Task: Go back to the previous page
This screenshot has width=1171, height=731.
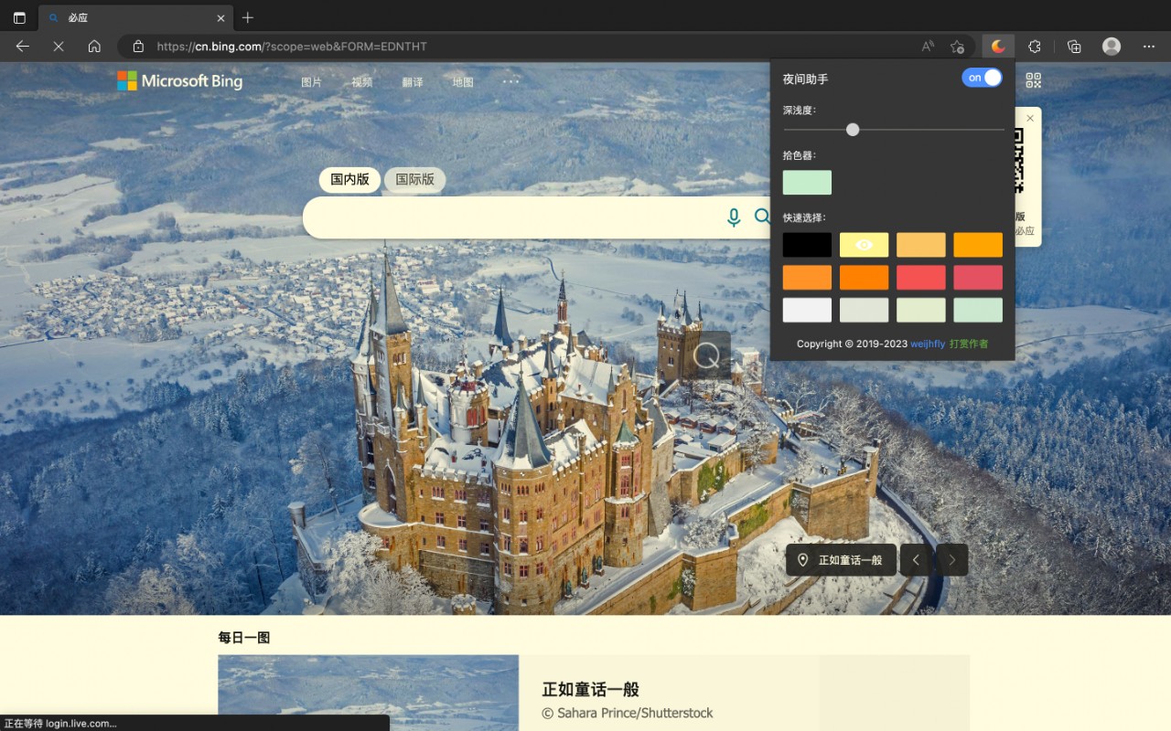Action: click(x=23, y=47)
